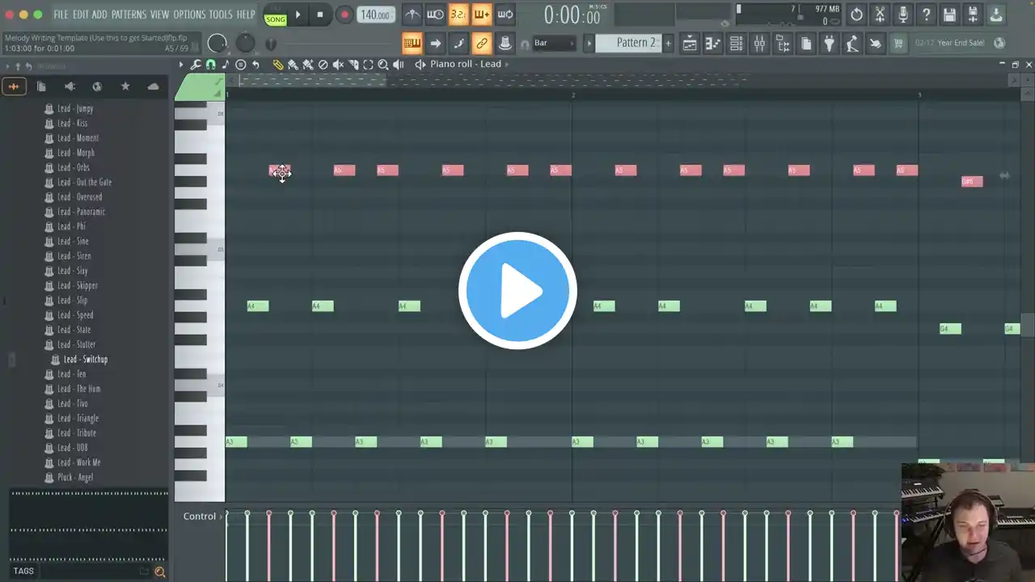Click the 140.000 tempo field

(376, 15)
